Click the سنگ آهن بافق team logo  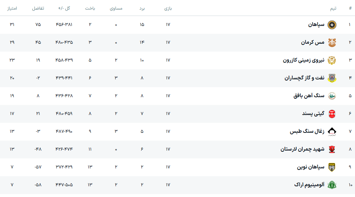pyautogui.click(x=332, y=96)
